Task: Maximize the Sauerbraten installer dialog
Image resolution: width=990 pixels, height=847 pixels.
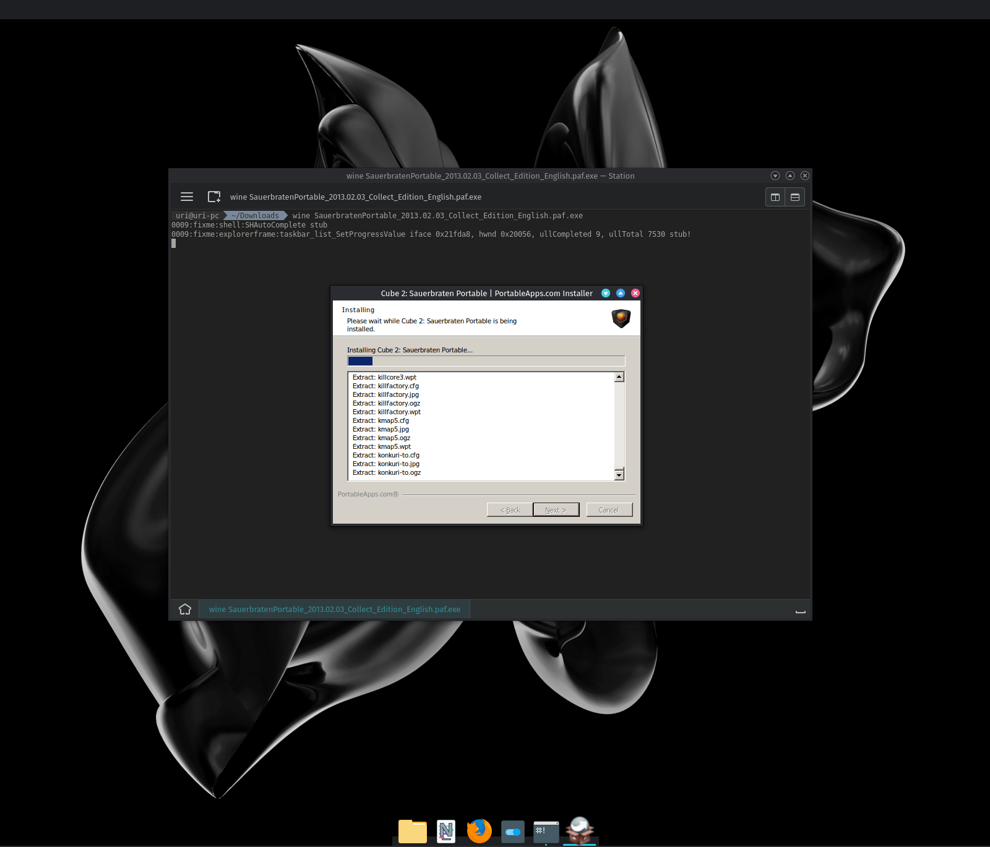Action: tap(621, 293)
